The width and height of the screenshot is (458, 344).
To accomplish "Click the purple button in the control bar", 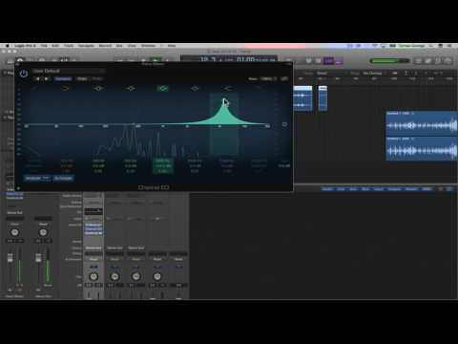I will pos(329,60).
